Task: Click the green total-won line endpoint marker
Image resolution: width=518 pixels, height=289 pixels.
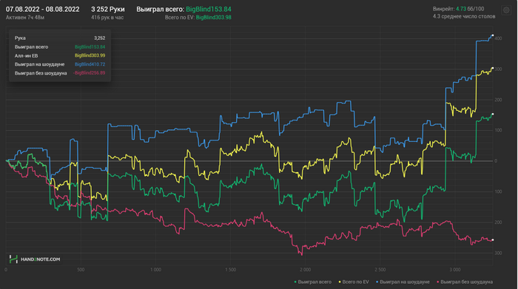Action: 493,114
